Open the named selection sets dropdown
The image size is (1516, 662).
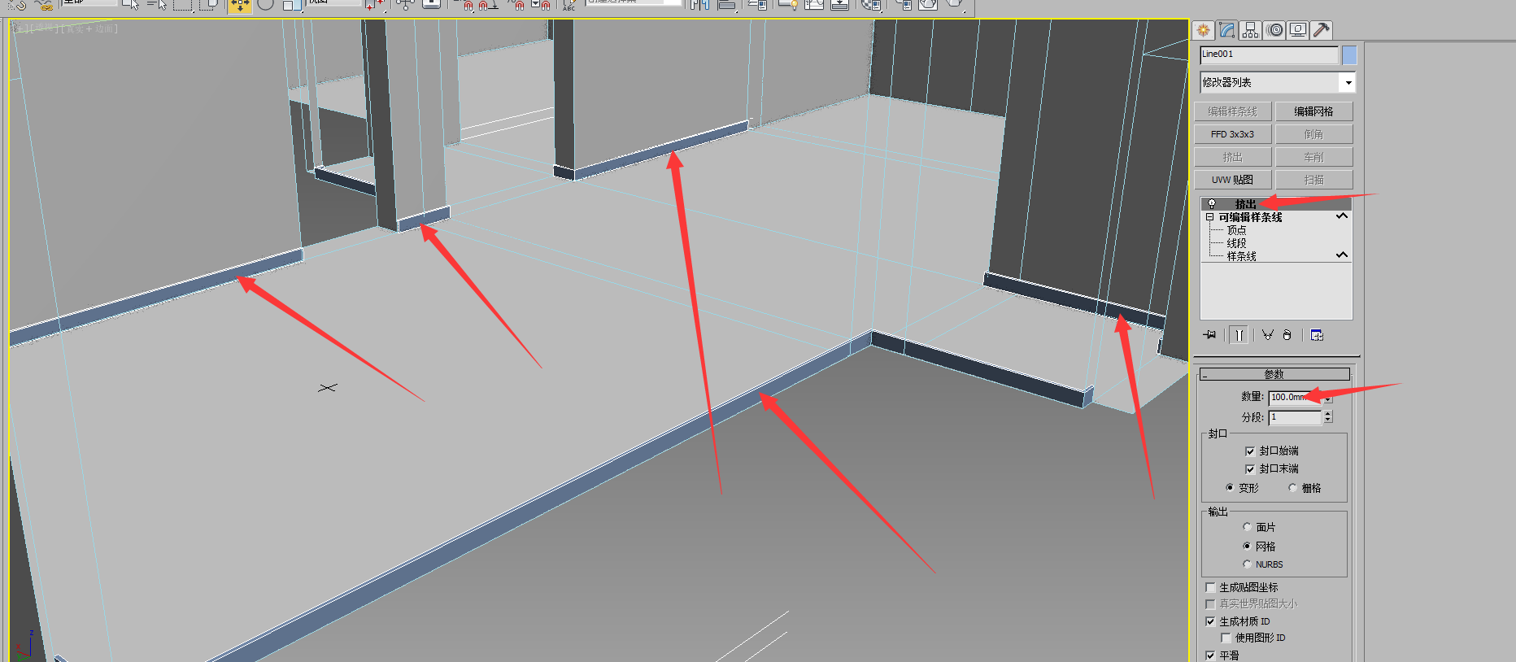[634, 2]
